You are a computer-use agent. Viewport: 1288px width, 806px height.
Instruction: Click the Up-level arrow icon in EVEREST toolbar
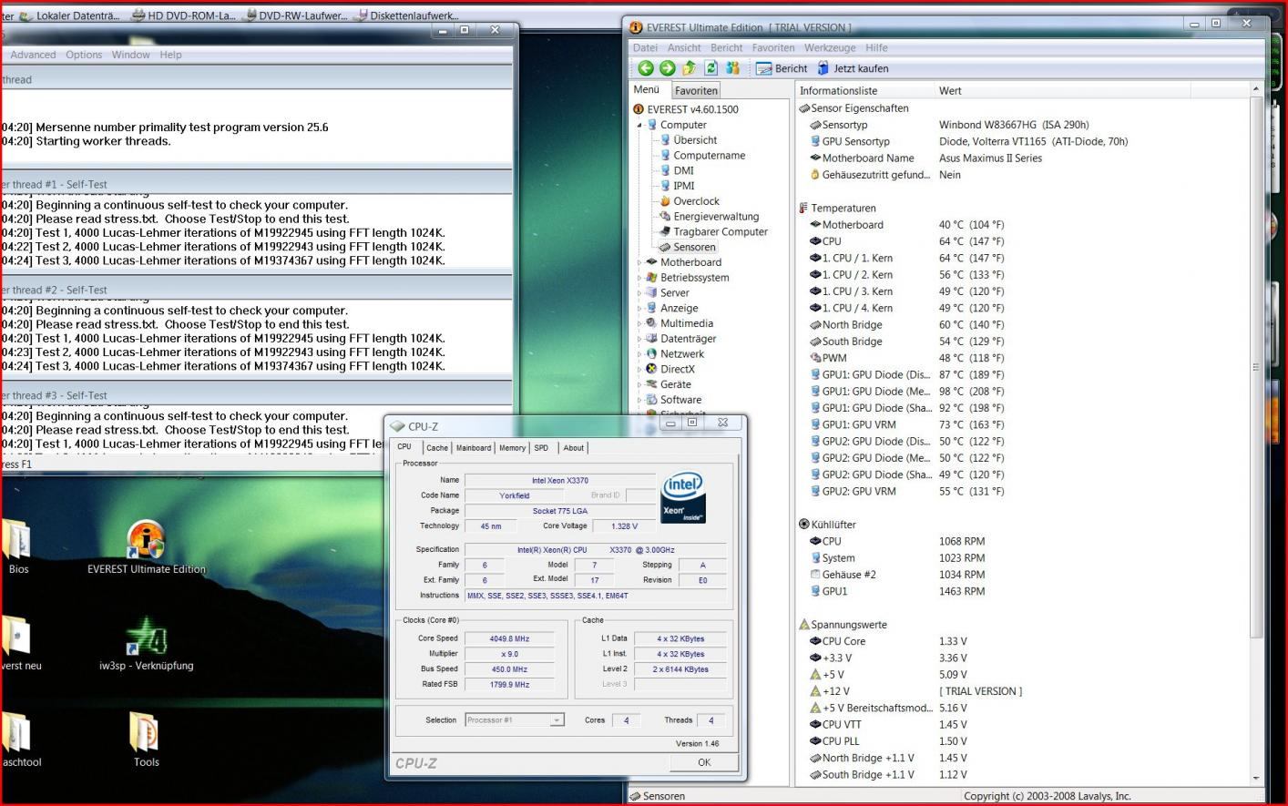(x=689, y=68)
